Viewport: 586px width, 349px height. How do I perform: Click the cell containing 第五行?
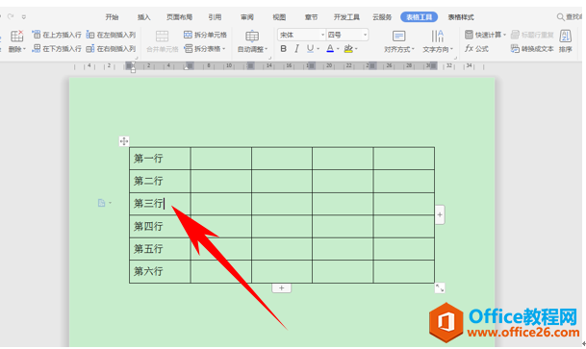point(160,249)
